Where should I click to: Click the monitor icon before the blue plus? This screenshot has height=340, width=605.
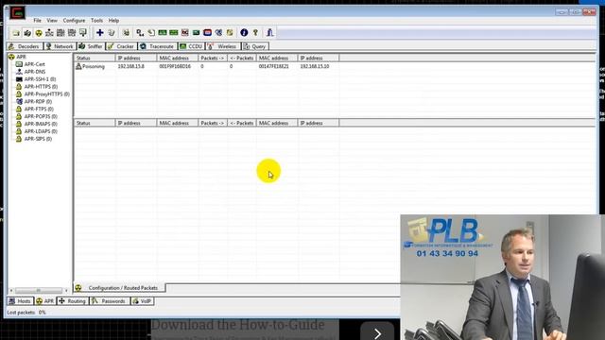(x=82, y=33)
